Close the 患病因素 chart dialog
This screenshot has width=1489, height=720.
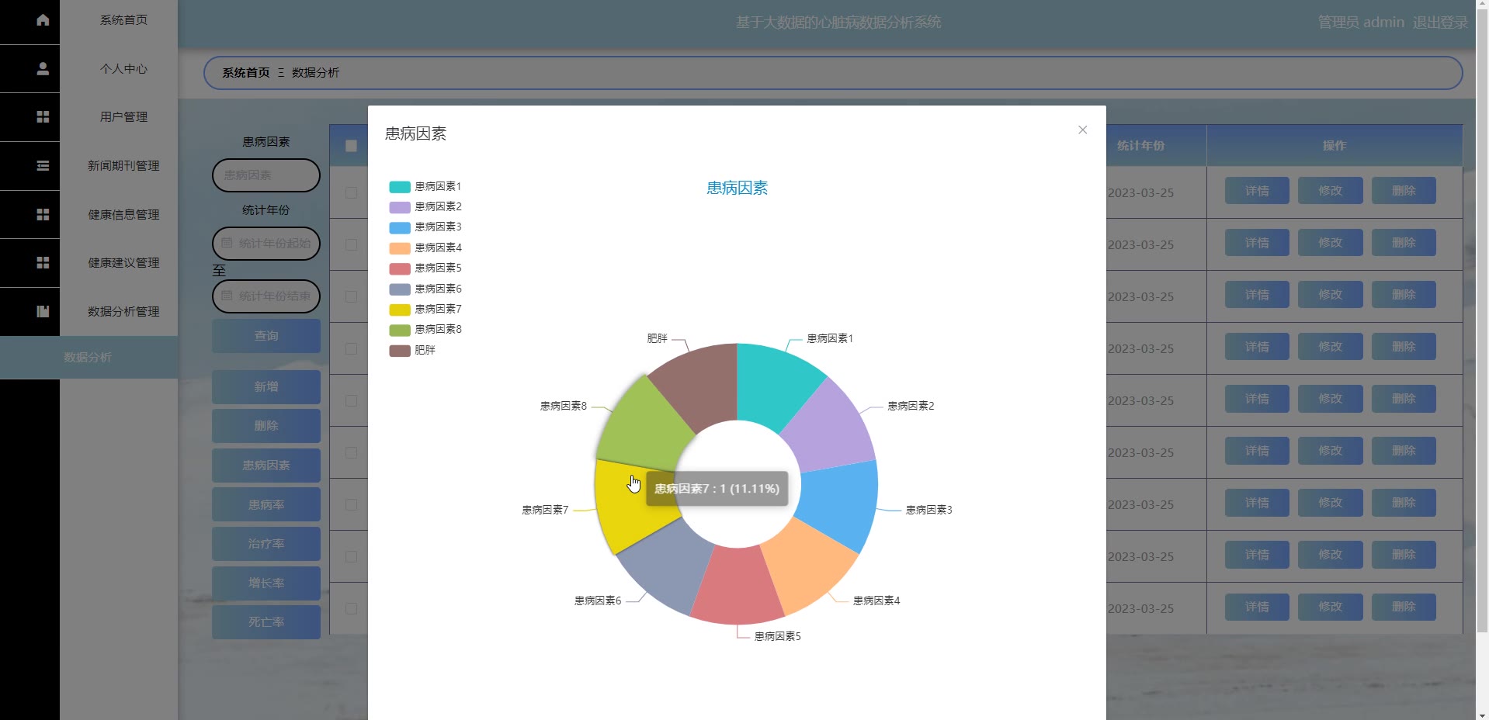click(x=1082, y=130)
